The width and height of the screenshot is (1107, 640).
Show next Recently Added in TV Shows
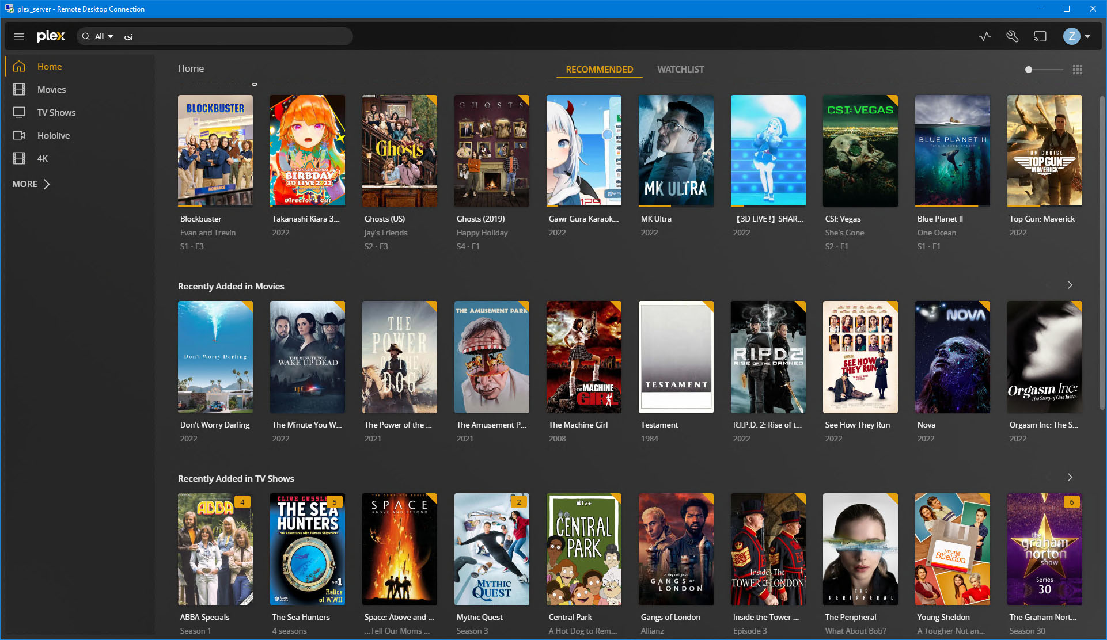(1070, 477)
